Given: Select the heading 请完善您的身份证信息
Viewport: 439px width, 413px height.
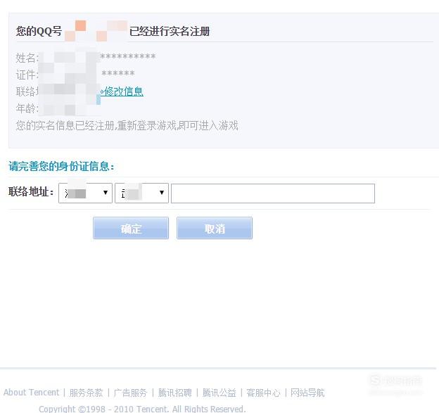Looking at the screenshot, I should coord(61,166).
